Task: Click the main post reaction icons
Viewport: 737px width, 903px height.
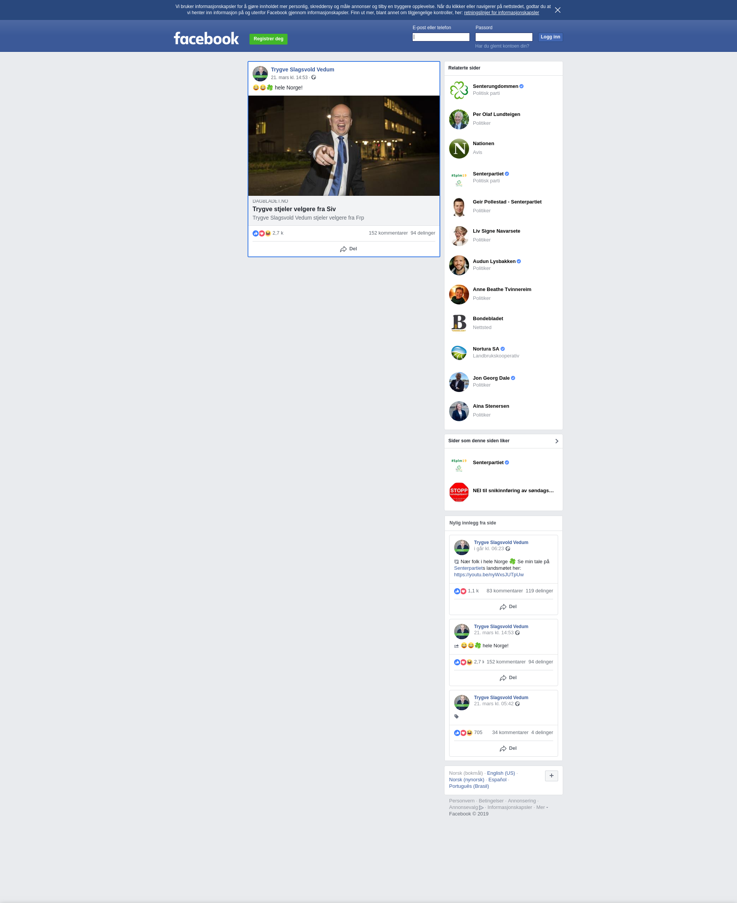Action: (261, 233)
